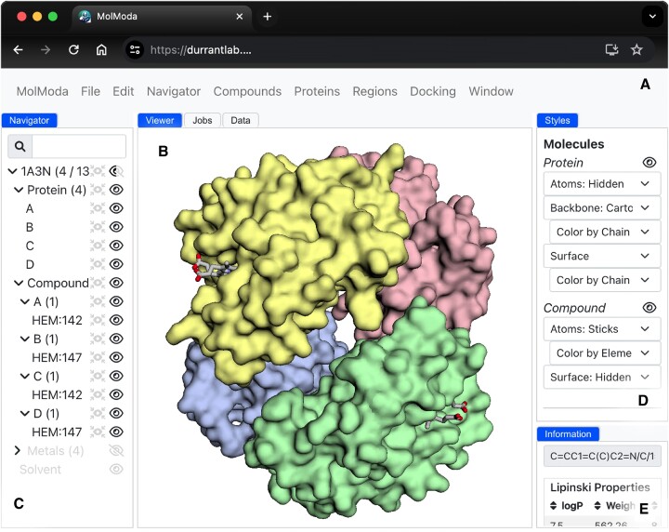
Task: Toggle Protein visibility eye in Styles panel
Action: coord(649,162)
